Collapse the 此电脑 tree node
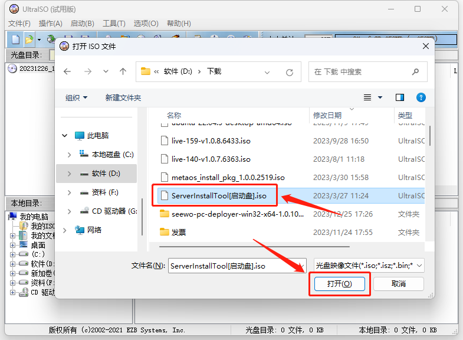The image size is (463, 340). [65, 136]
